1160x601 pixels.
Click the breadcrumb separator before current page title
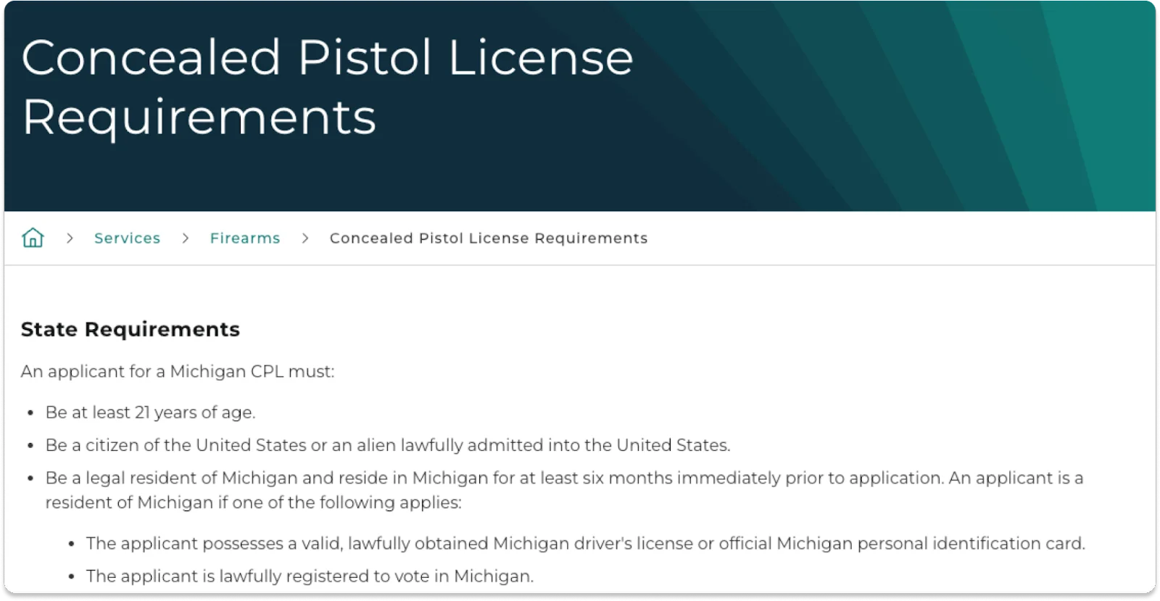pos(304,238)
